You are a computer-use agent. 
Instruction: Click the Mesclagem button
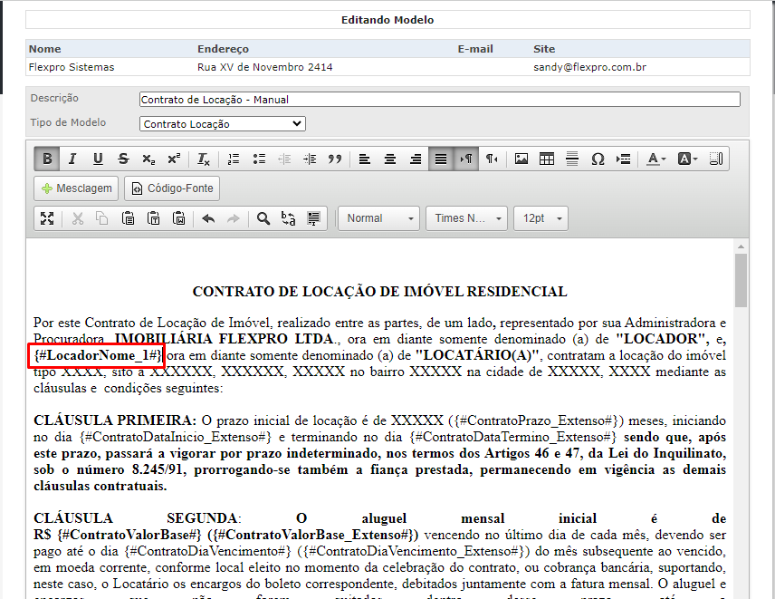76,188
